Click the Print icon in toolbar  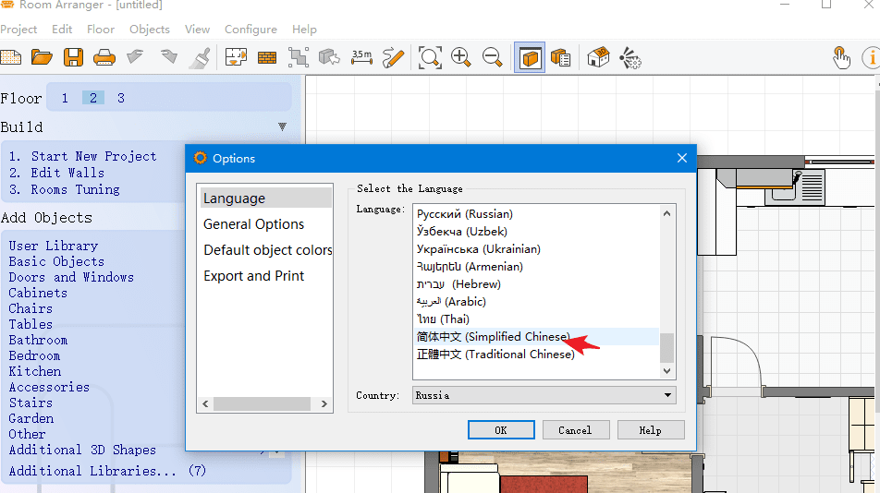(104, 57)
